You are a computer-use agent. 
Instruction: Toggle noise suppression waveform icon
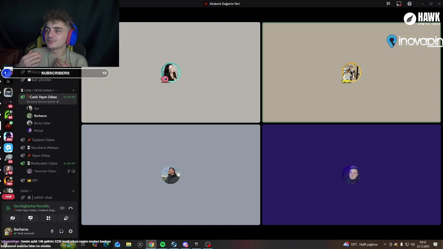pyautogui.click(x=62, y=208)
